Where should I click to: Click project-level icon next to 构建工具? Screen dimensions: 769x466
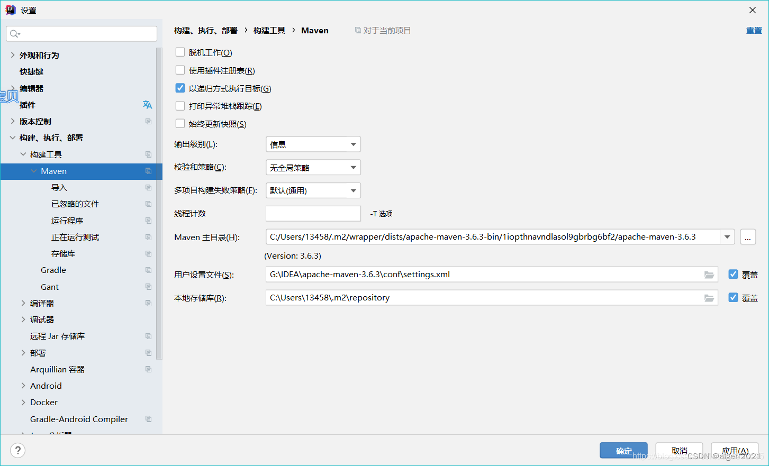(x=149, y=154)
